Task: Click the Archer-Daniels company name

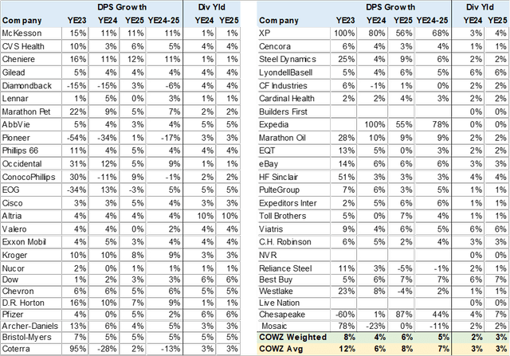Action: (30, 326)
